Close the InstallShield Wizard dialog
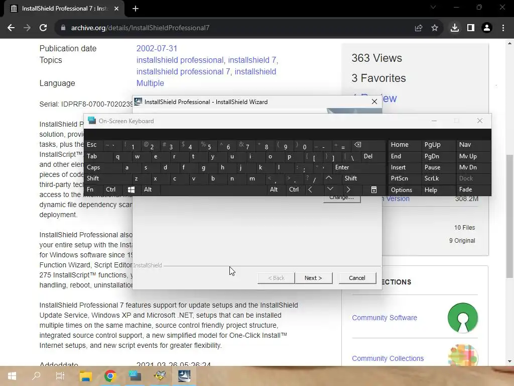The height and width of the screenshot is (386, 514). tap(374, 102)
